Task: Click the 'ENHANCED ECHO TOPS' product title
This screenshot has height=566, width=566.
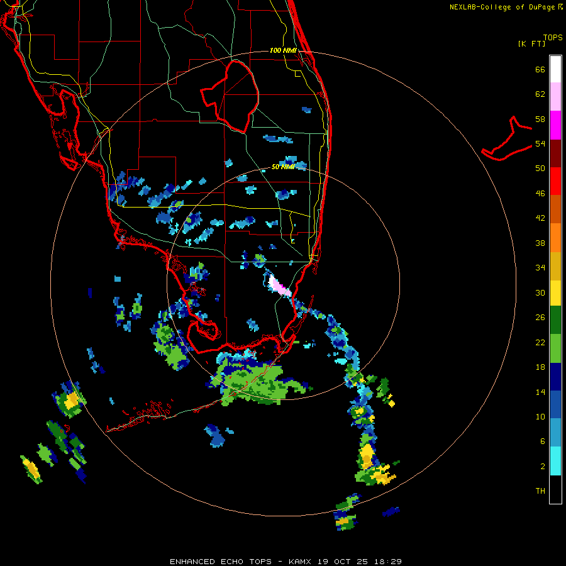Action: pyautogui.click(x=221, y=562)
